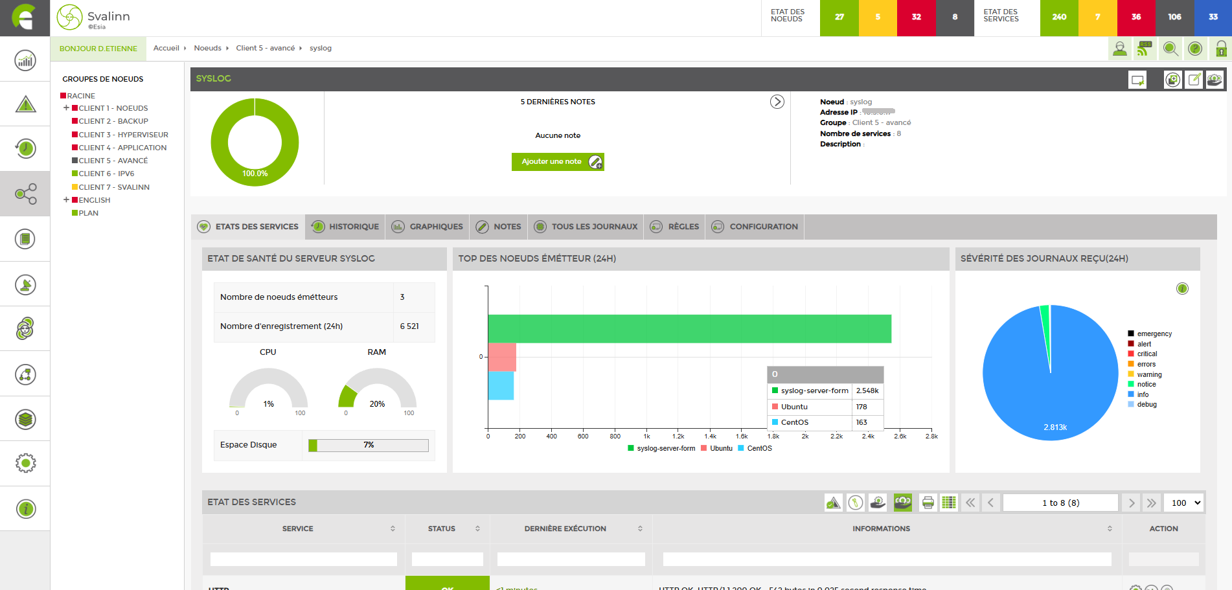Go to Noeuds breadcrumb link
This screenshot has width=1232, height=590.
207,48
